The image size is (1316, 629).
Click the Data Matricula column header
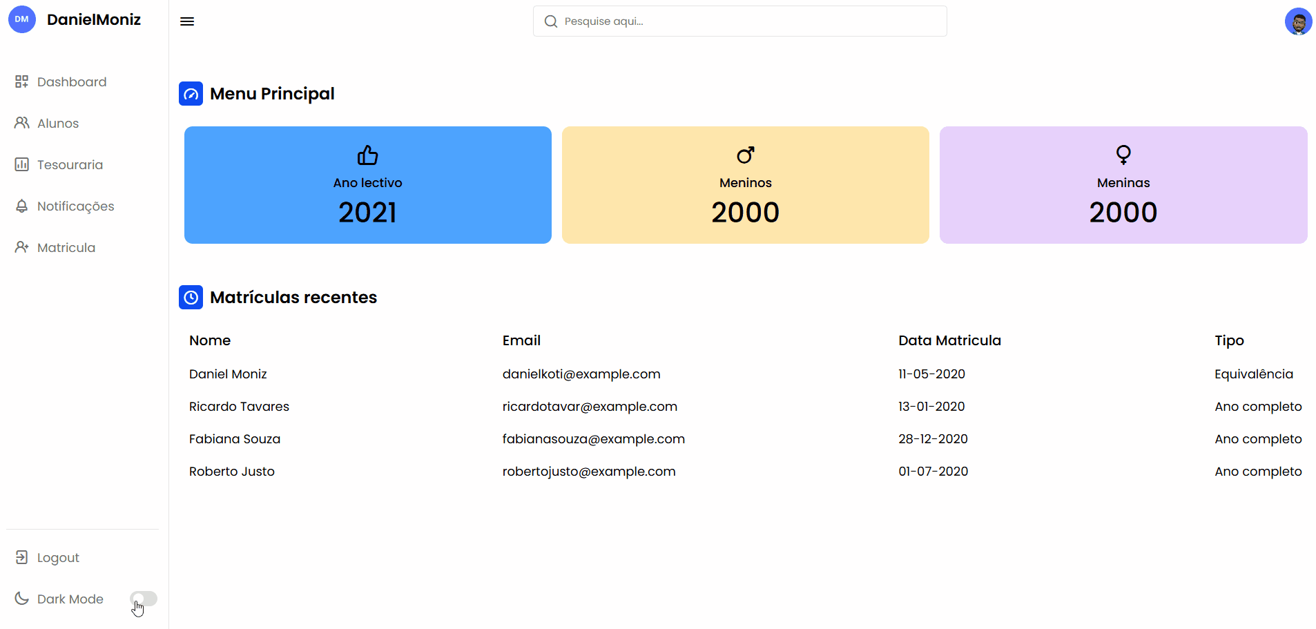tap(949, 340)
